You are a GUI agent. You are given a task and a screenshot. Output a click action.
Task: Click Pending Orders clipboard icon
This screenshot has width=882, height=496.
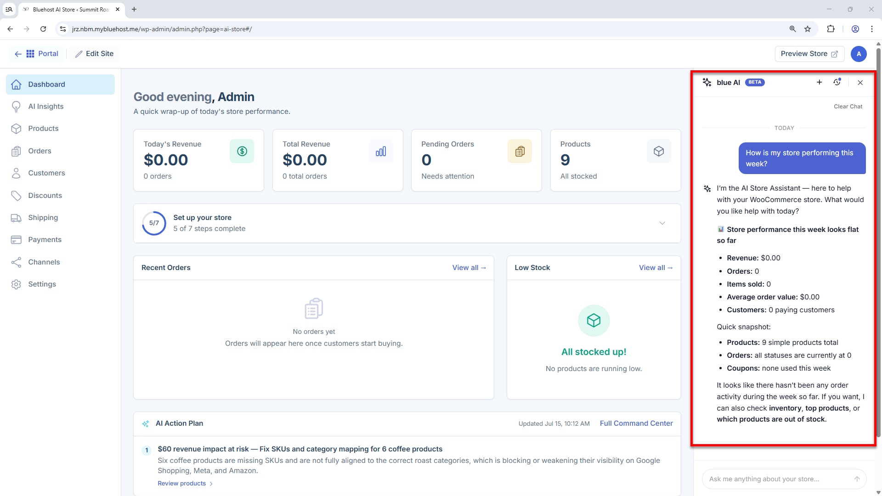click(x=520, y=151)
